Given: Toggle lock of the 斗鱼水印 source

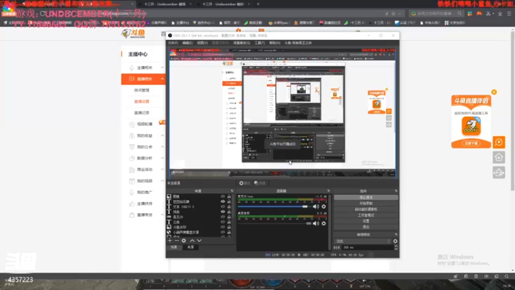Looking at the screenshot, I should pyautogui.click(x=229, y=227).
